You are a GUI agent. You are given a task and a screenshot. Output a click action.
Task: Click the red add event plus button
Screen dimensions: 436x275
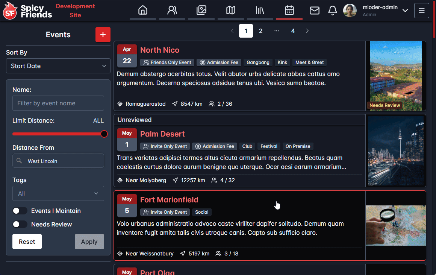pos(103,35)
